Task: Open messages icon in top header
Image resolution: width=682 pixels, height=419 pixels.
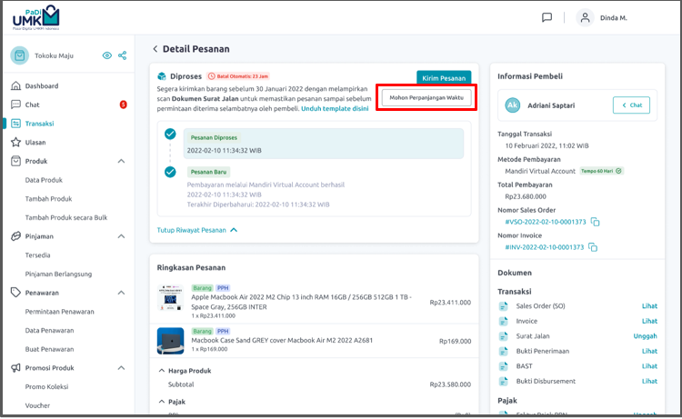Action: (547, 17)
